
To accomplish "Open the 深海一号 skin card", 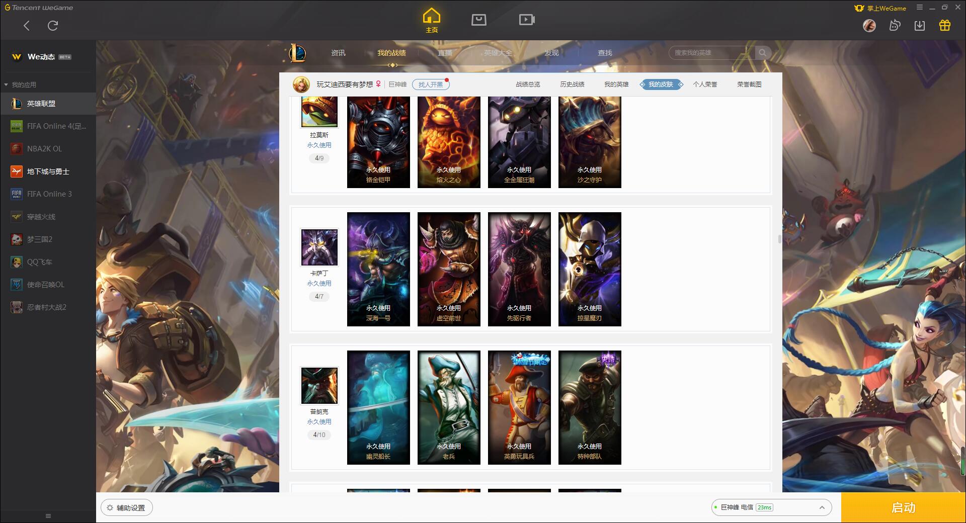I will [378, 269].
